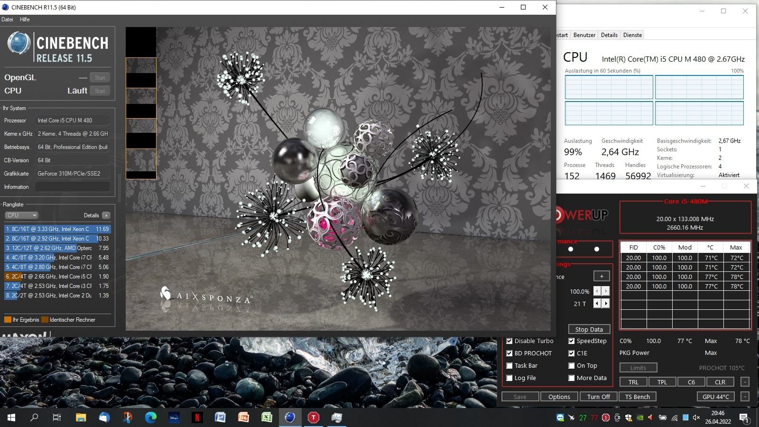The width and height of the screenshot is (759, 427).
Task: Open TeamViewer tray icon
Action: 560,418
